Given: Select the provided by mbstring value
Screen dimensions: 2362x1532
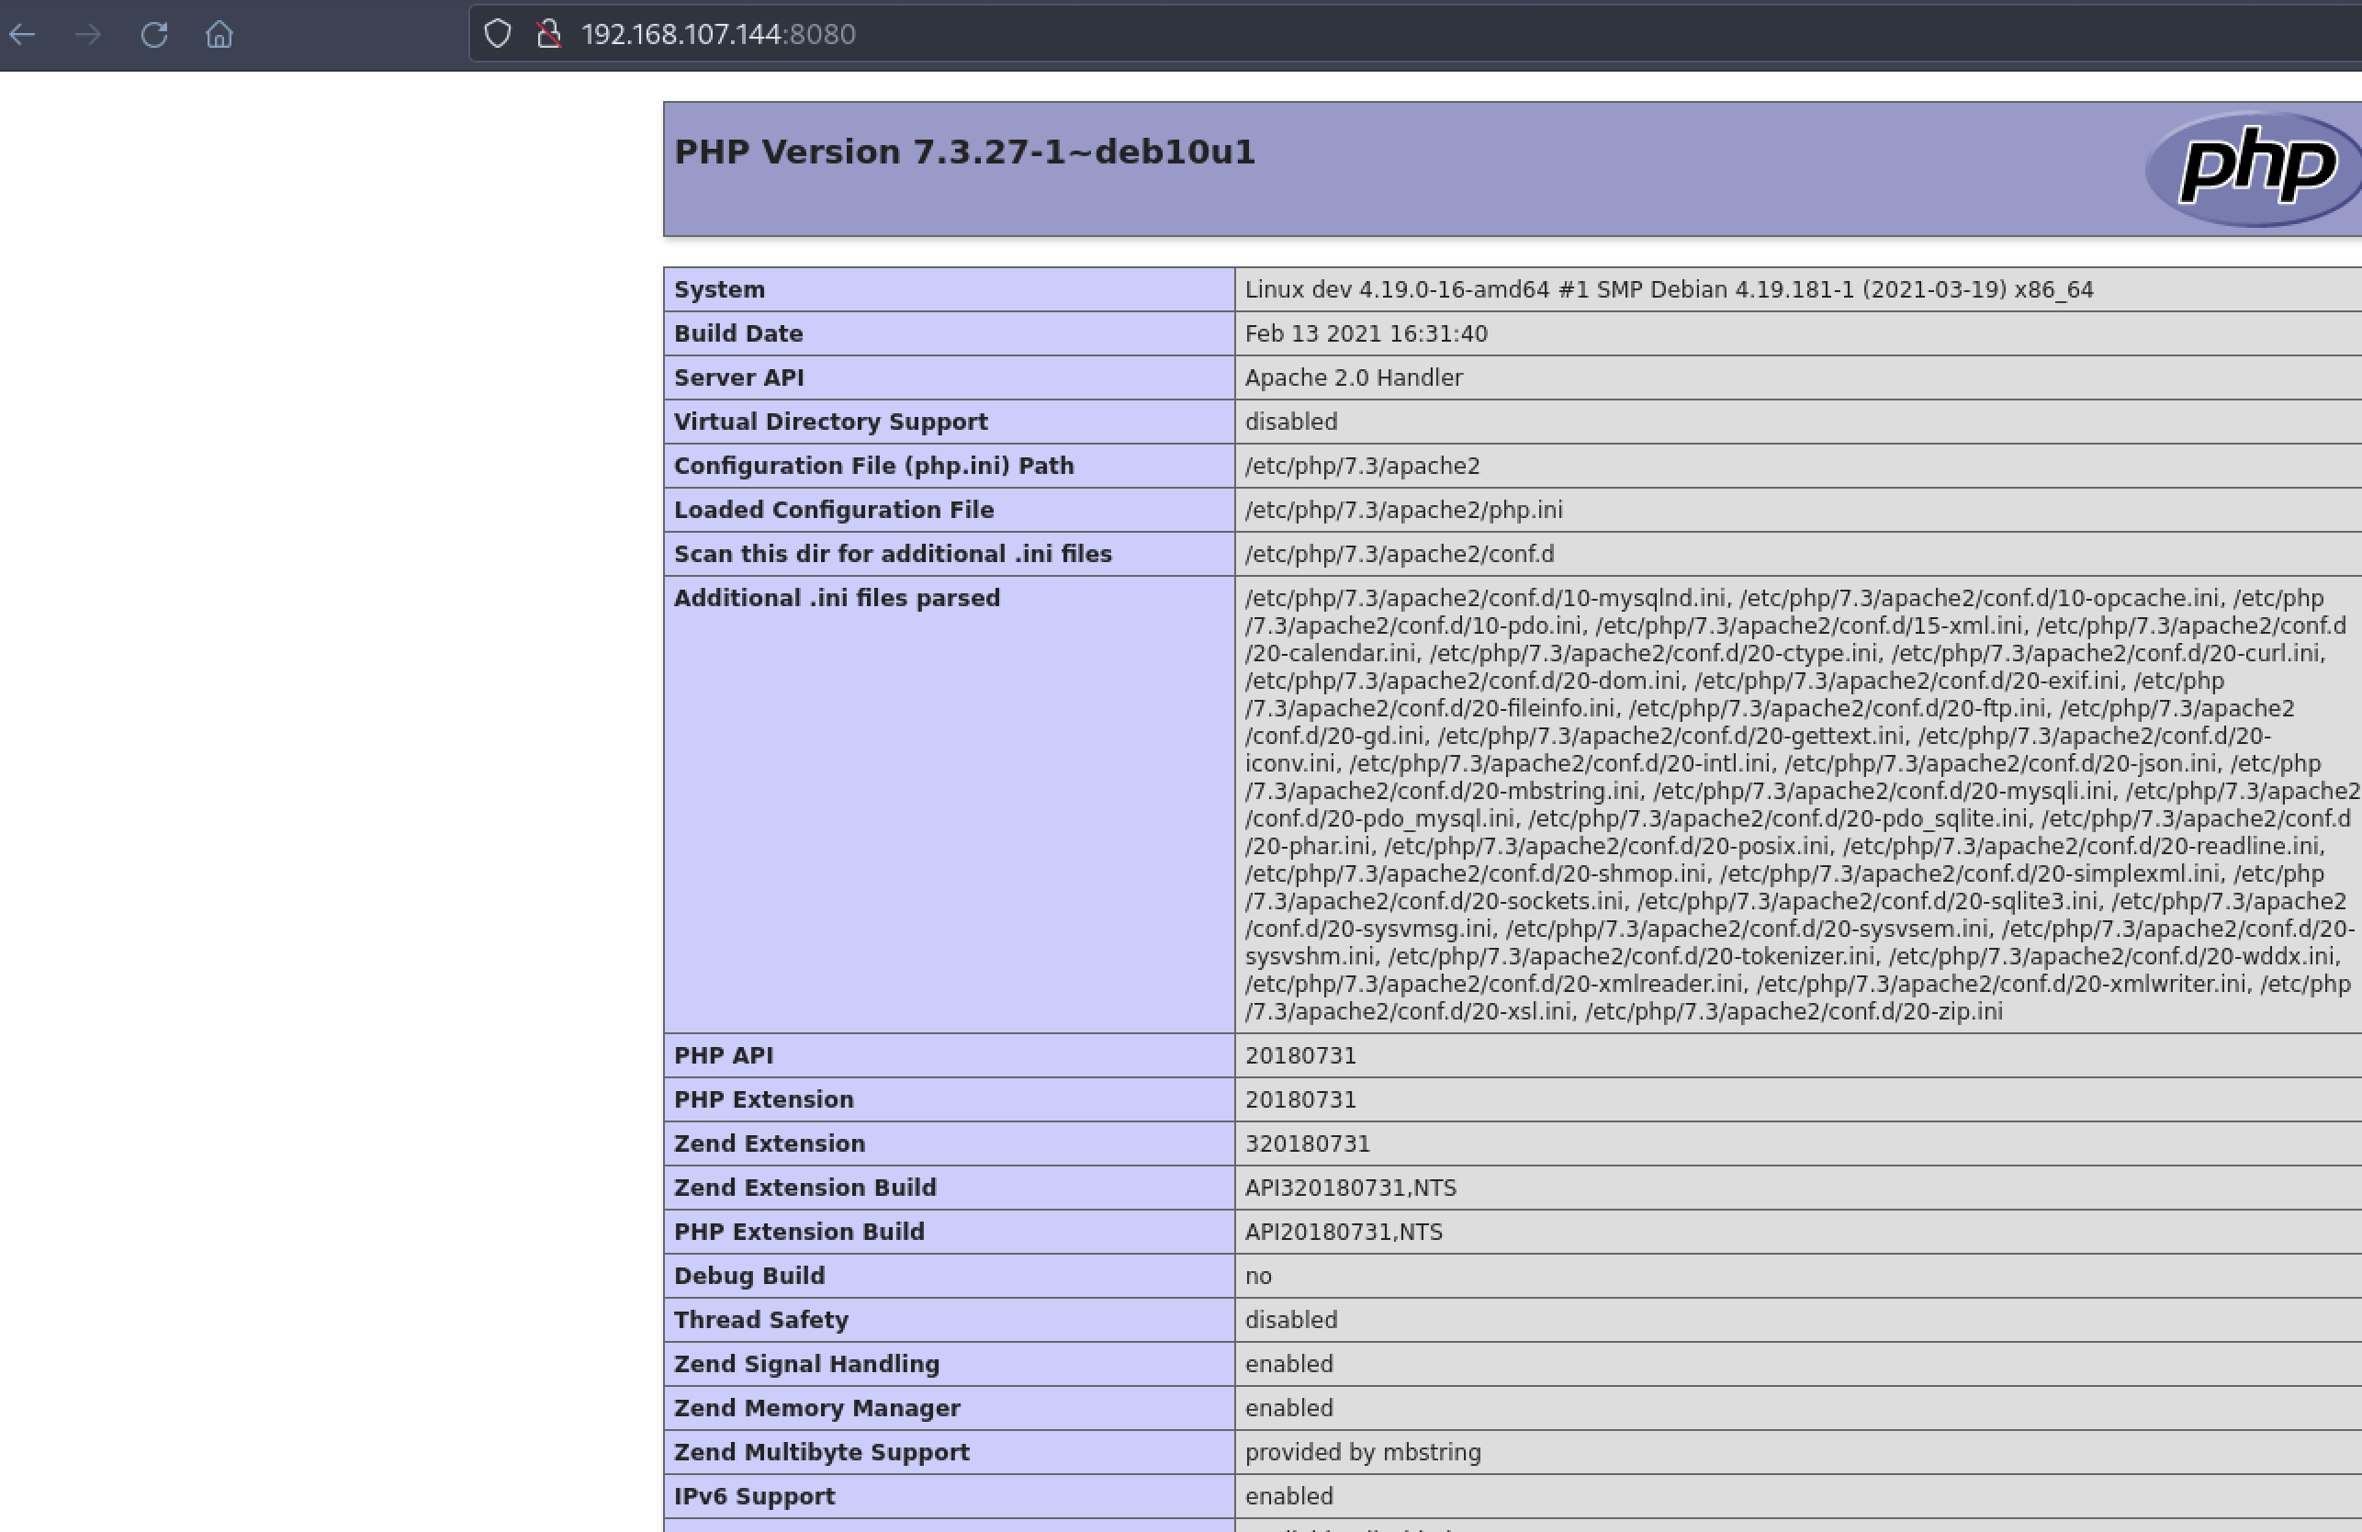Looking at the screenshot, I should click(x=1363, y=1453).
